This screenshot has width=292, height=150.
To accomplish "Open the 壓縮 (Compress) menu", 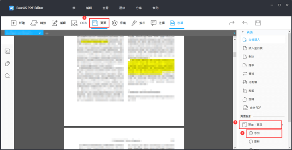I will 122,8.
